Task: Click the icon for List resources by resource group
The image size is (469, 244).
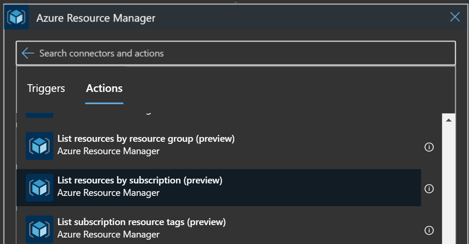Action: (39, 146)
